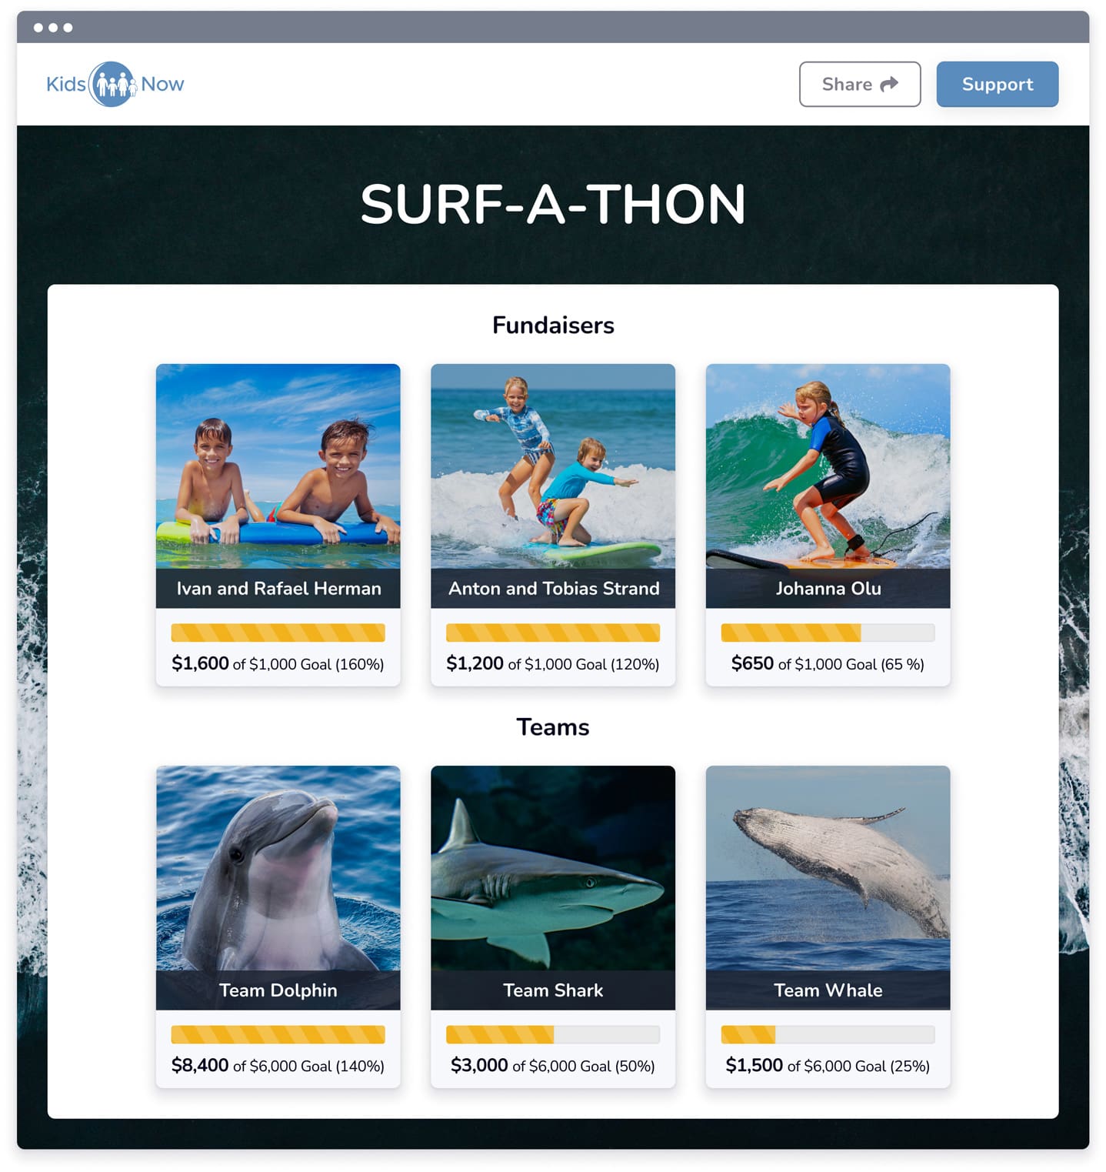Select the Team Shark name label

[553, 990]
